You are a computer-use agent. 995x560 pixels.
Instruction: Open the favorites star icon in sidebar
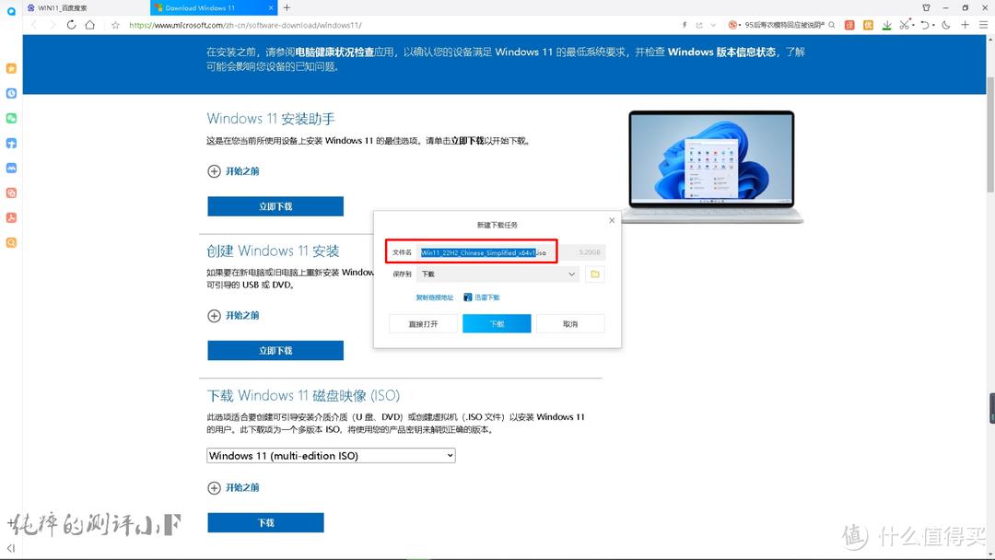point(11,67)
